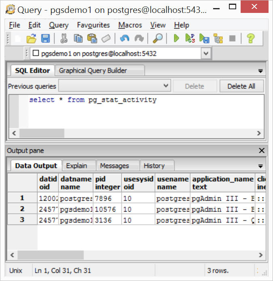Viewport: 273px width, 281px height.
Task: Open the Edit menu
Action: click(34, 25)
